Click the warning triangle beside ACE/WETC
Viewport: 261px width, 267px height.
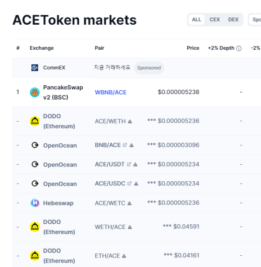130,203
